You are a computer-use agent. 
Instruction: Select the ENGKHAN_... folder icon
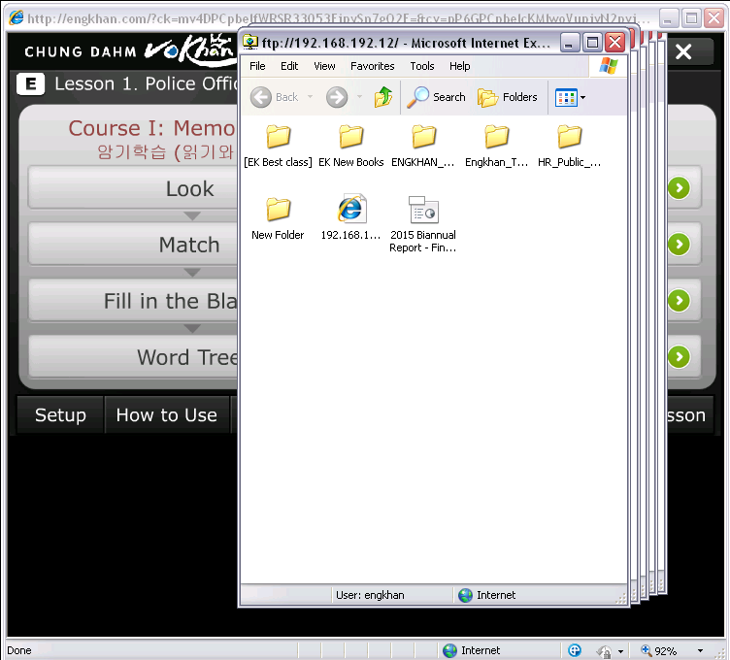click(x=423, y=137)
